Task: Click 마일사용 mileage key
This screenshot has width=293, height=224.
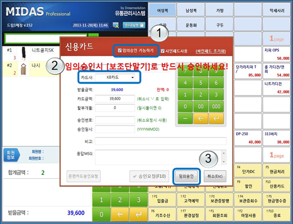Action: pos(248,215)
